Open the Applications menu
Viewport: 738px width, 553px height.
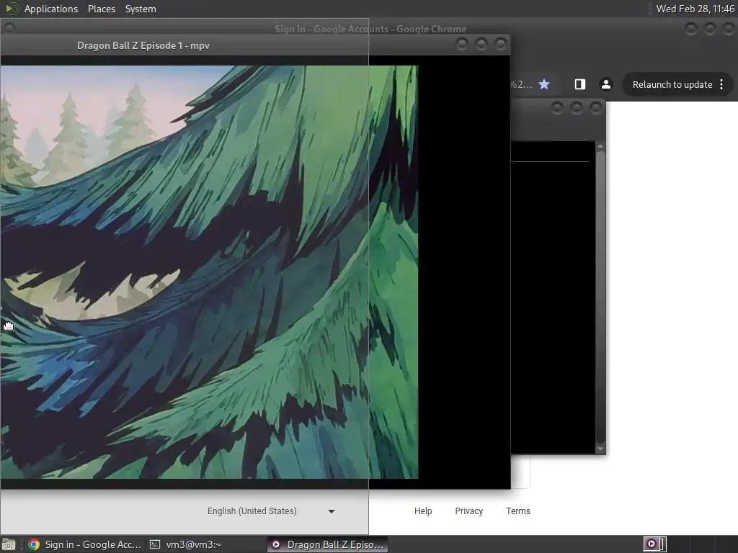51,9
